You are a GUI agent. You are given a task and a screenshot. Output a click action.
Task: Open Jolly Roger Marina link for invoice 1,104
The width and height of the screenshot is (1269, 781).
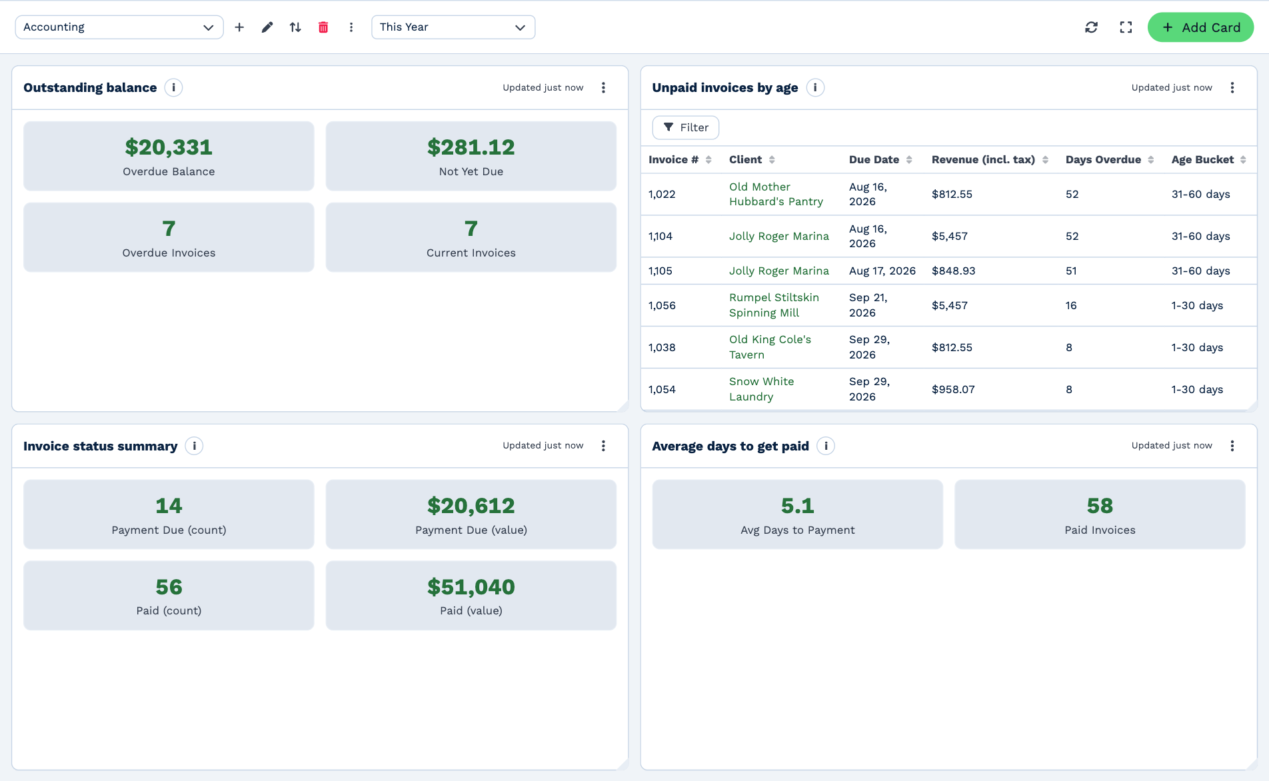pos(779,236)
